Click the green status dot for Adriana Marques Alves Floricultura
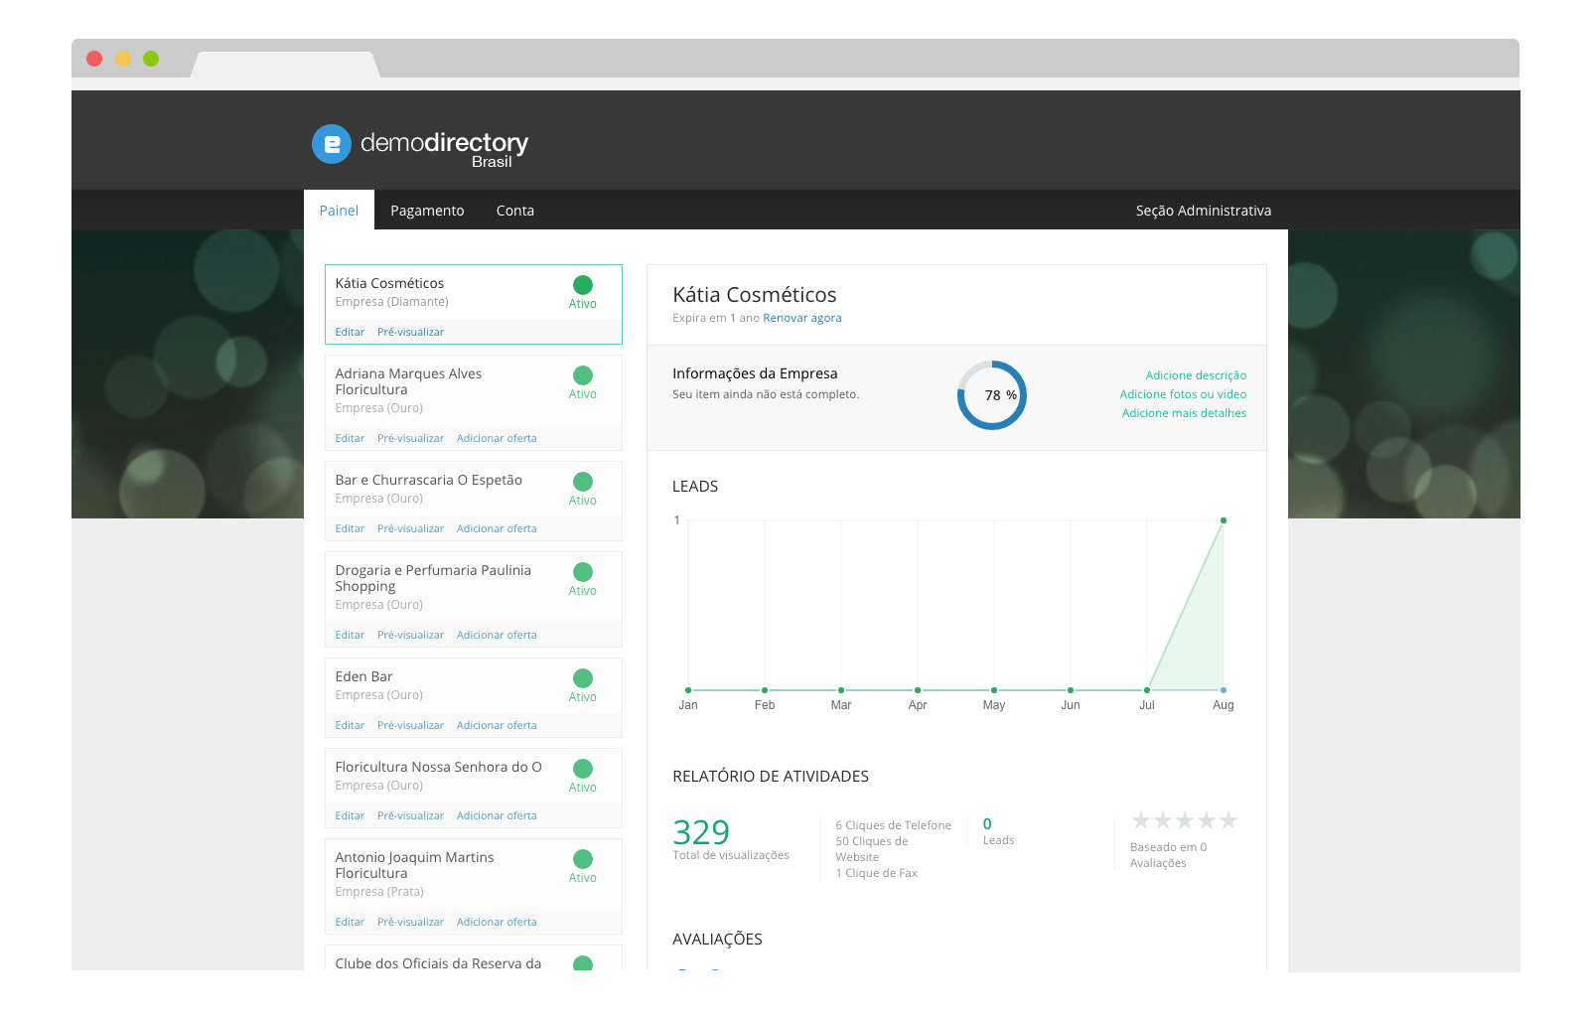The width and height of the screenshot is (1589, 1021). [x=583, y=375]
